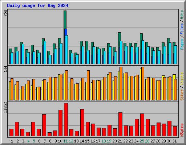Click the Files legend label
The image size is (186, 145).
(x=182, y=29)
